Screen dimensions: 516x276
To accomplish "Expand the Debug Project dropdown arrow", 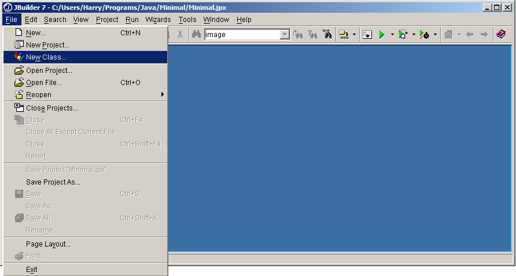I will pos(414,34).
